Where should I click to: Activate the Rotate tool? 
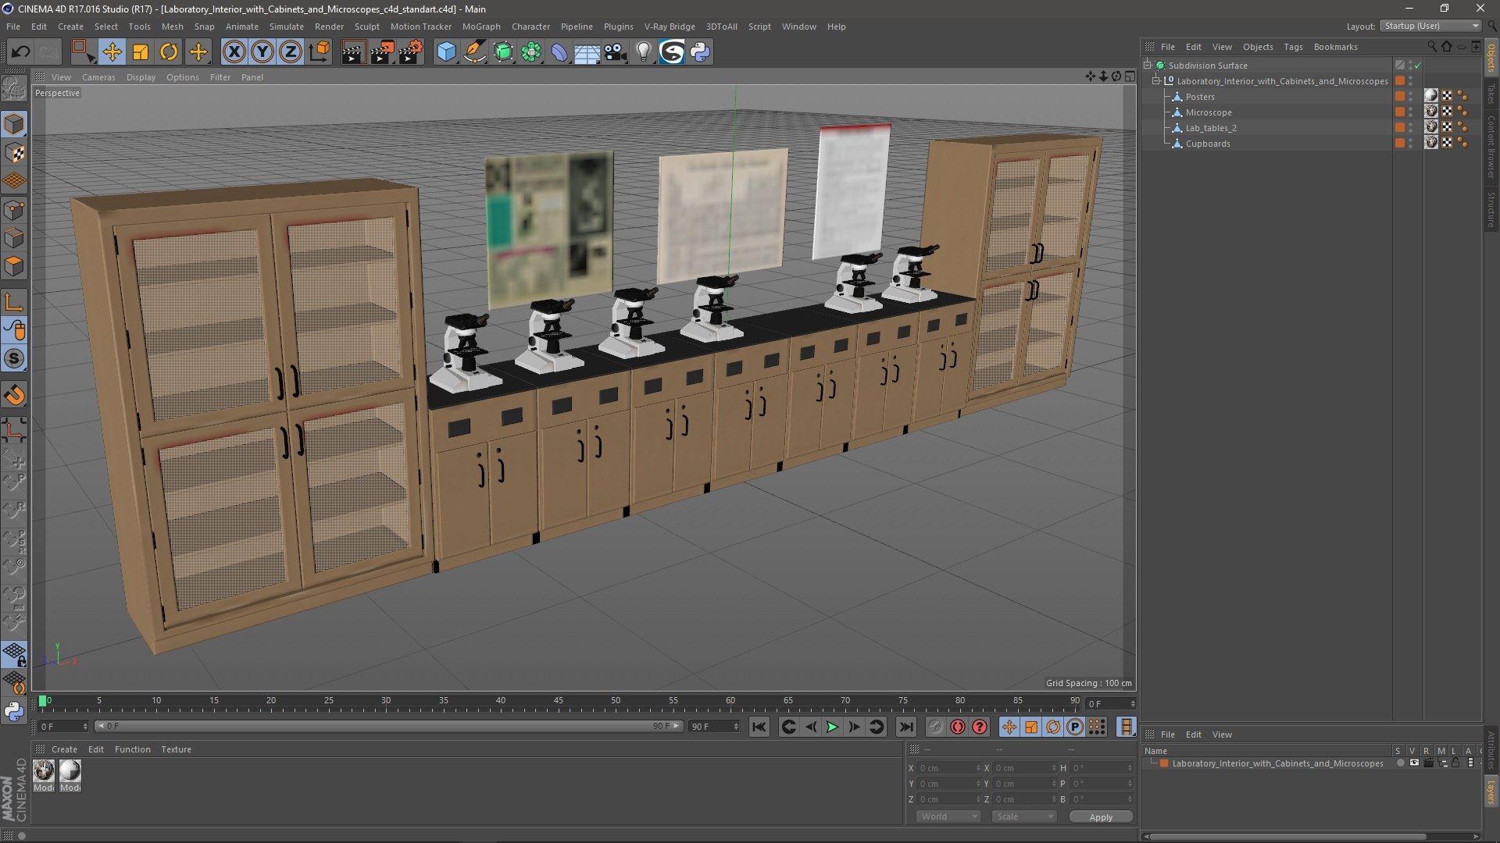pyautogui.click(x=169, y=52)
